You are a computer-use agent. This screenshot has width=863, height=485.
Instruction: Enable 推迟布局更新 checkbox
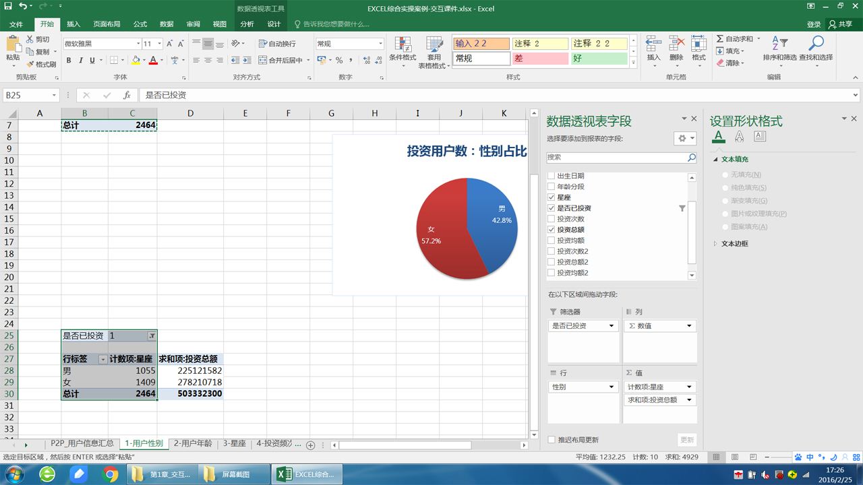552,440
